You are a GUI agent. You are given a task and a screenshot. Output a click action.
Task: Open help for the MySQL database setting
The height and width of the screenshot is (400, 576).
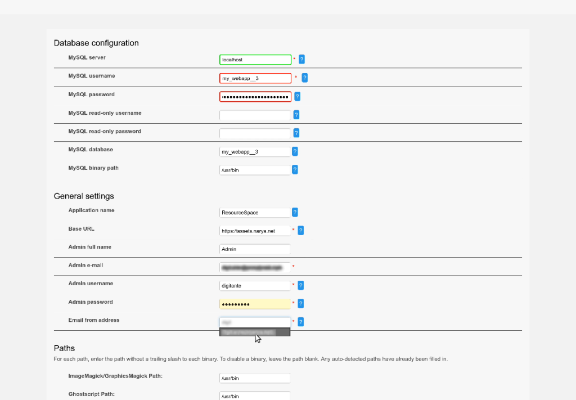tap(295, 151)
